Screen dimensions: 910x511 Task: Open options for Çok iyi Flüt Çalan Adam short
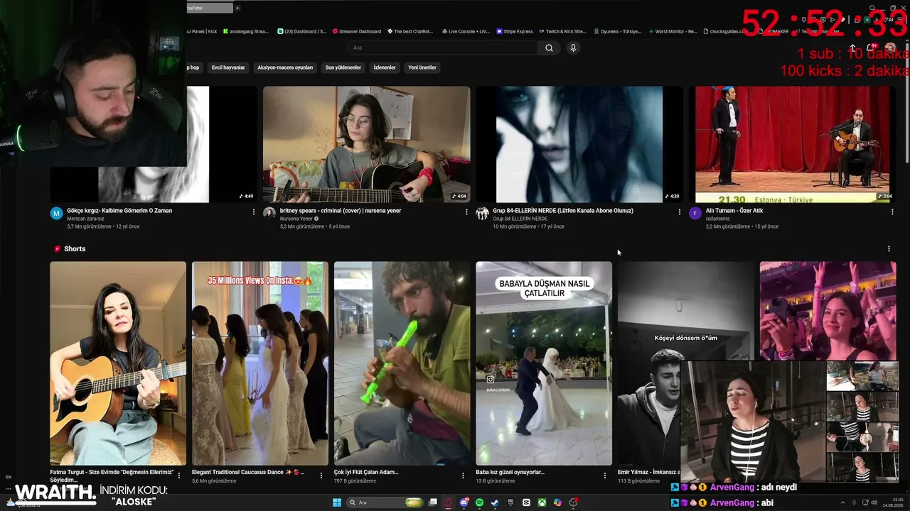click(464, 476)
